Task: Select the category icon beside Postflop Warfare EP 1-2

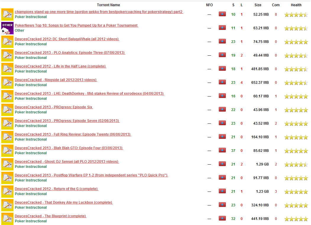Action: coord(7,178)
